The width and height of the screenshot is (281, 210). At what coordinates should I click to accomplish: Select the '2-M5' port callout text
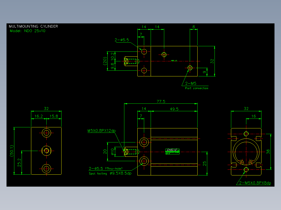(x=191, y=83)
